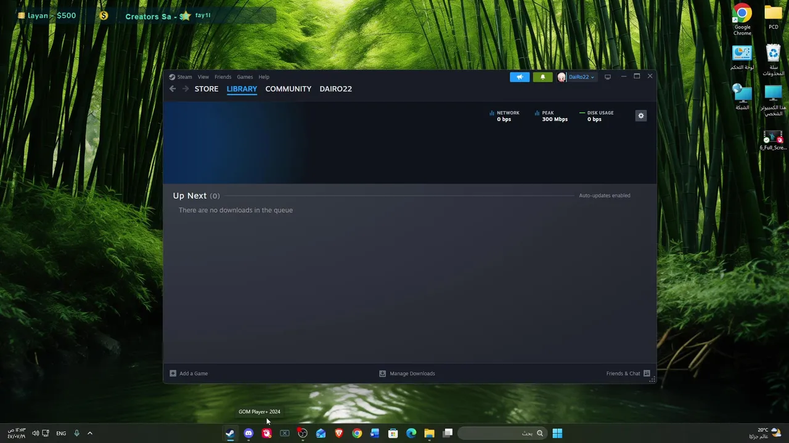Open the Windows Start menu
This screenshot has height=443, width=789.
click(557, 433)
